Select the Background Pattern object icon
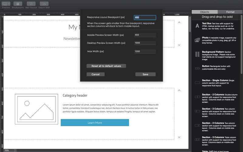 pos(197,54)
